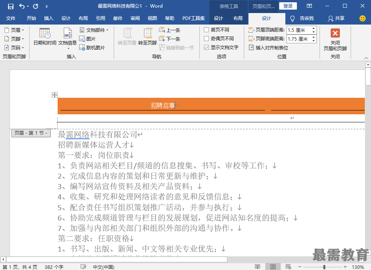This screenshot has height=270, width=371.
Task: Switch to read mode view
Action: pos(258,267)
